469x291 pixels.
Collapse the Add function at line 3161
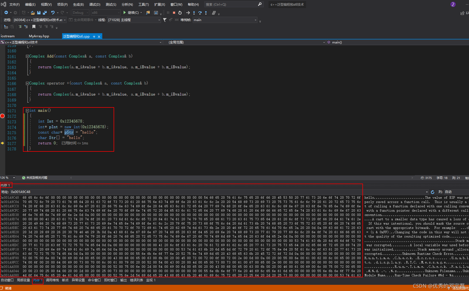point(27,56)
